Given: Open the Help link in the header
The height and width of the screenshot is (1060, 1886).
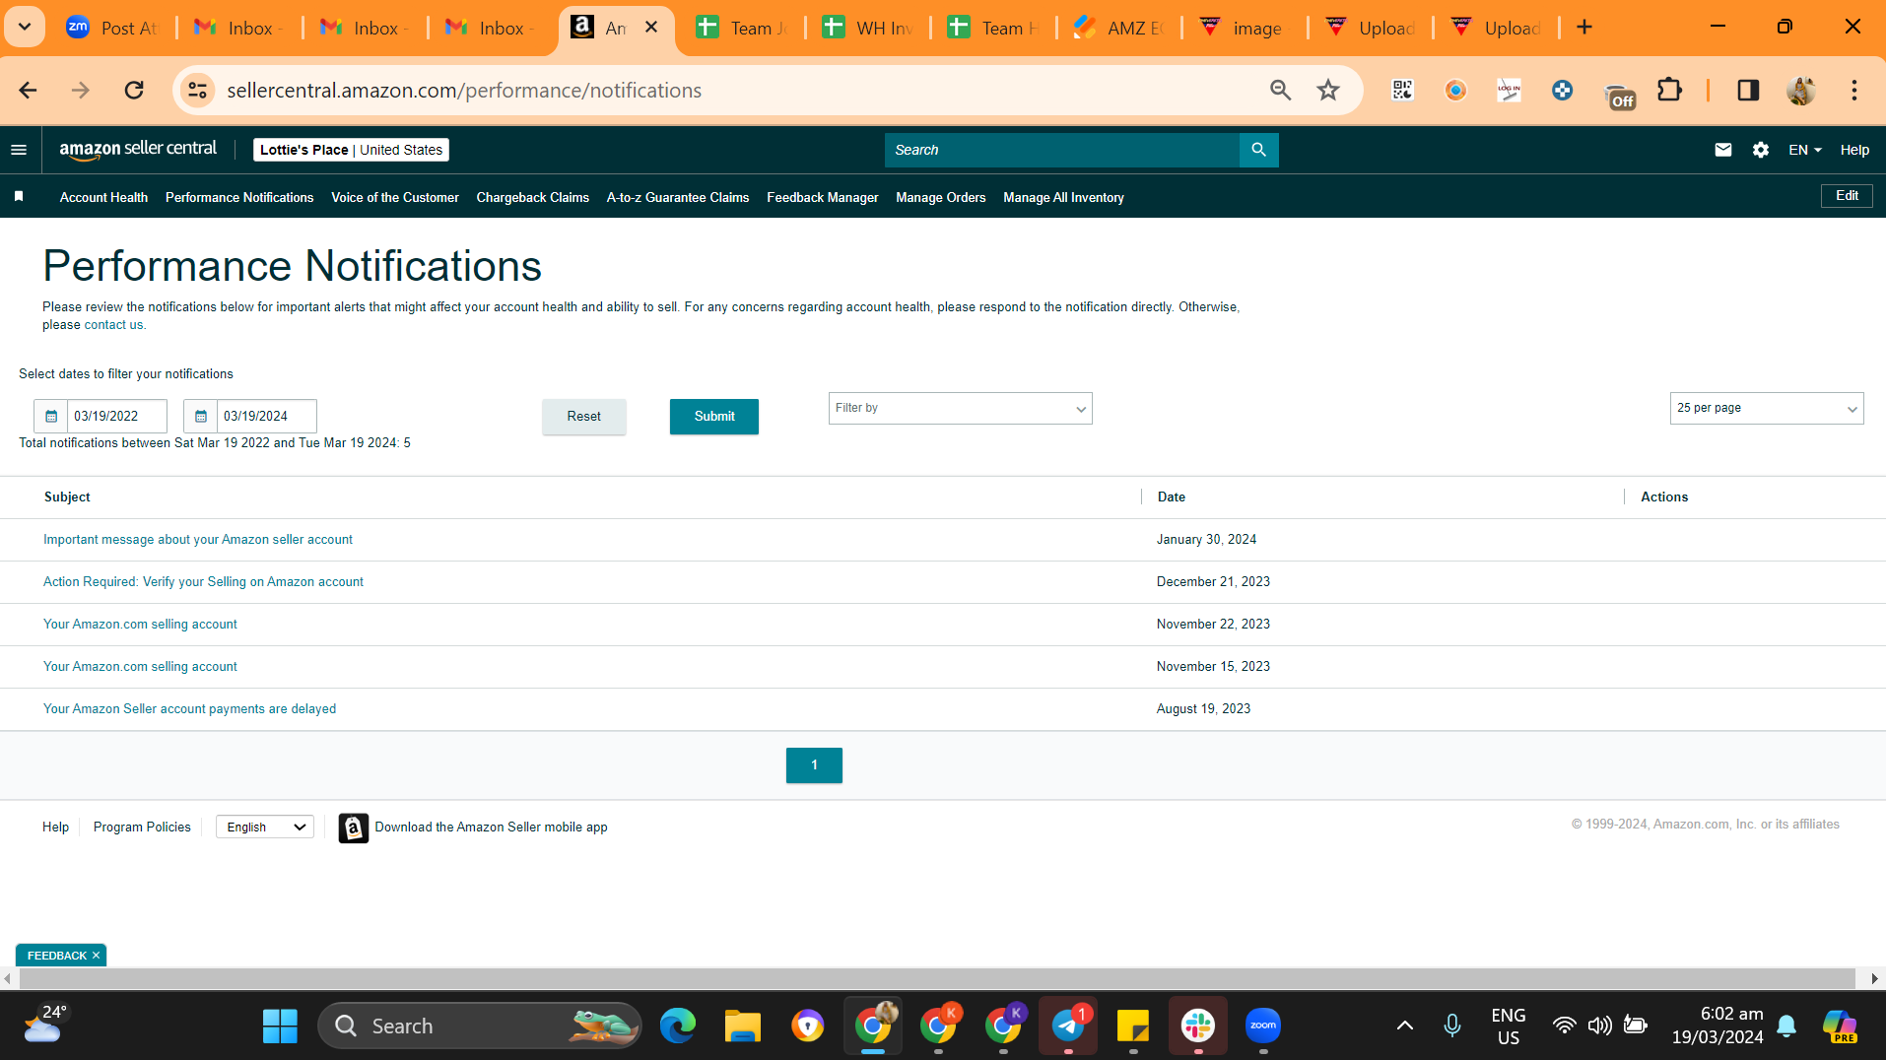Looking at the screenshot, I should pyautogui.click(x=1854, y=150).
